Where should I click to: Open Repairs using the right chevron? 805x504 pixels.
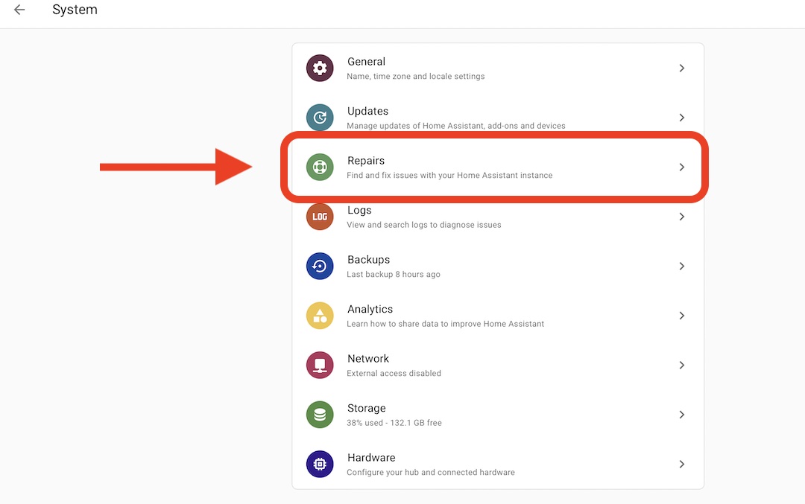[x=682, y=168]
